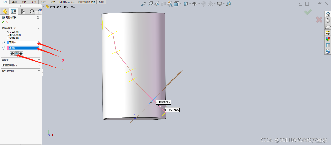
Task: Switch to the 曲面 ribbon tab
Action: [24, 2]
